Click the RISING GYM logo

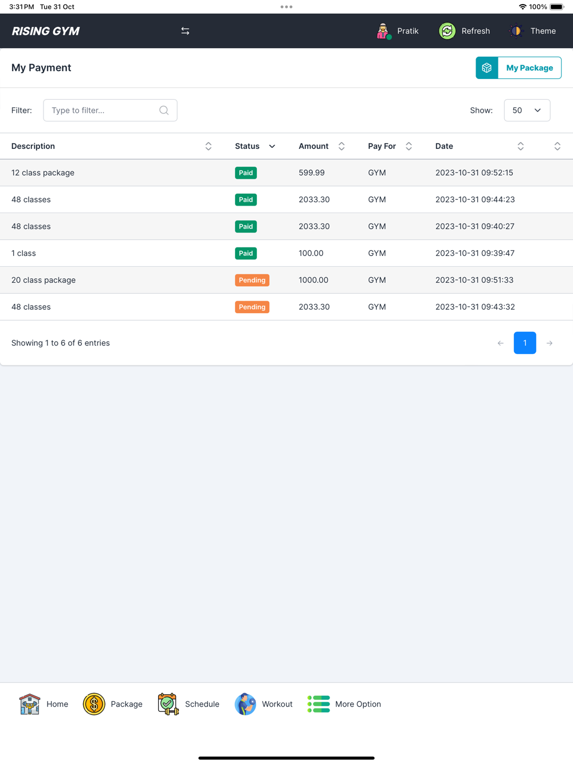46,31
